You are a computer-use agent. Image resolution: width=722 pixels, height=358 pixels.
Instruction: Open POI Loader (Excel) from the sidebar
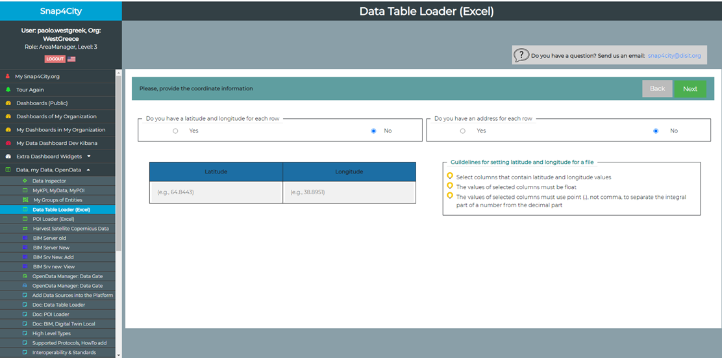[53, 219]
